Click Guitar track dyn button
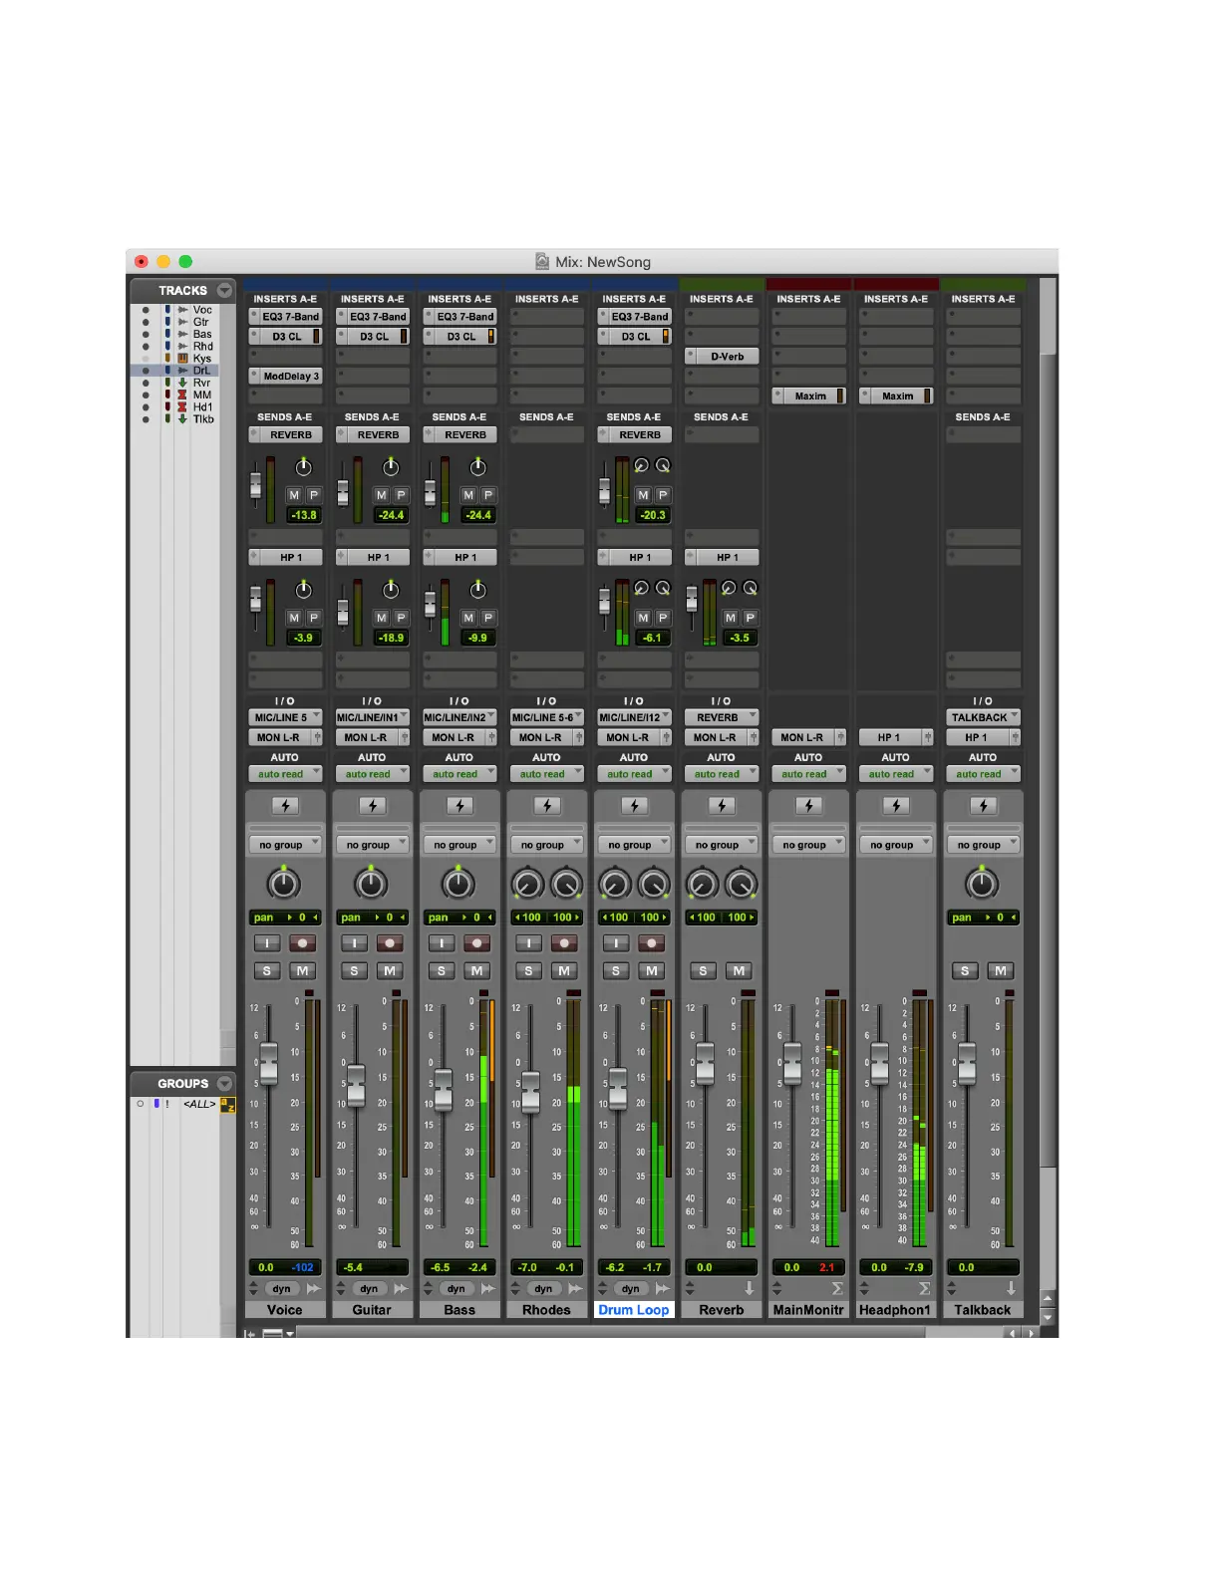This screenshot has height=1578, width=1220. click(x=370, y=1289)
